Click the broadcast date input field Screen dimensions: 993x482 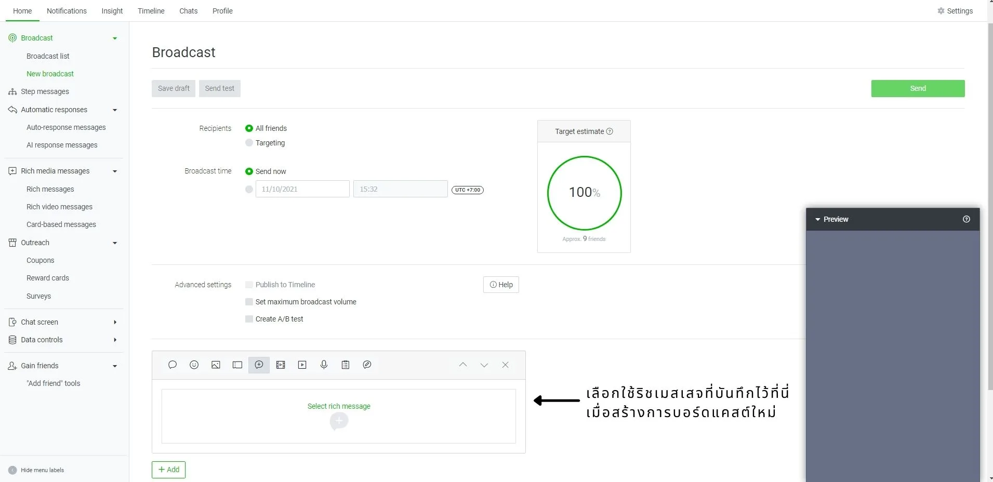click(x=302, y=189)
